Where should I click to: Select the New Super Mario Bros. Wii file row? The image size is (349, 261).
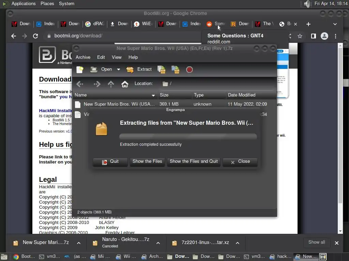coord(175,104)
